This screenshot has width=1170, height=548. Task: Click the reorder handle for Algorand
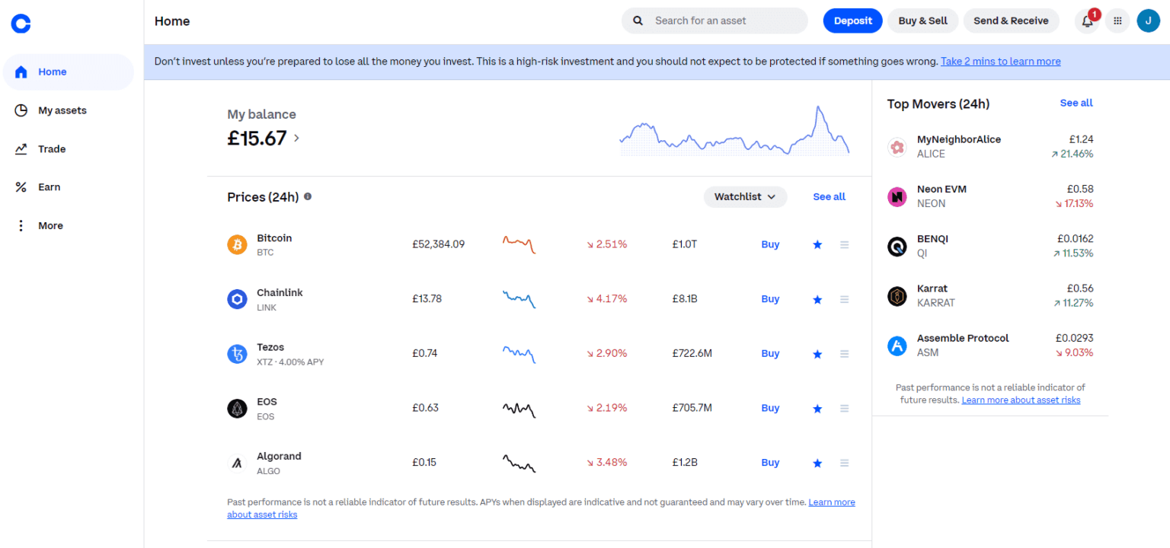point(844,463)
